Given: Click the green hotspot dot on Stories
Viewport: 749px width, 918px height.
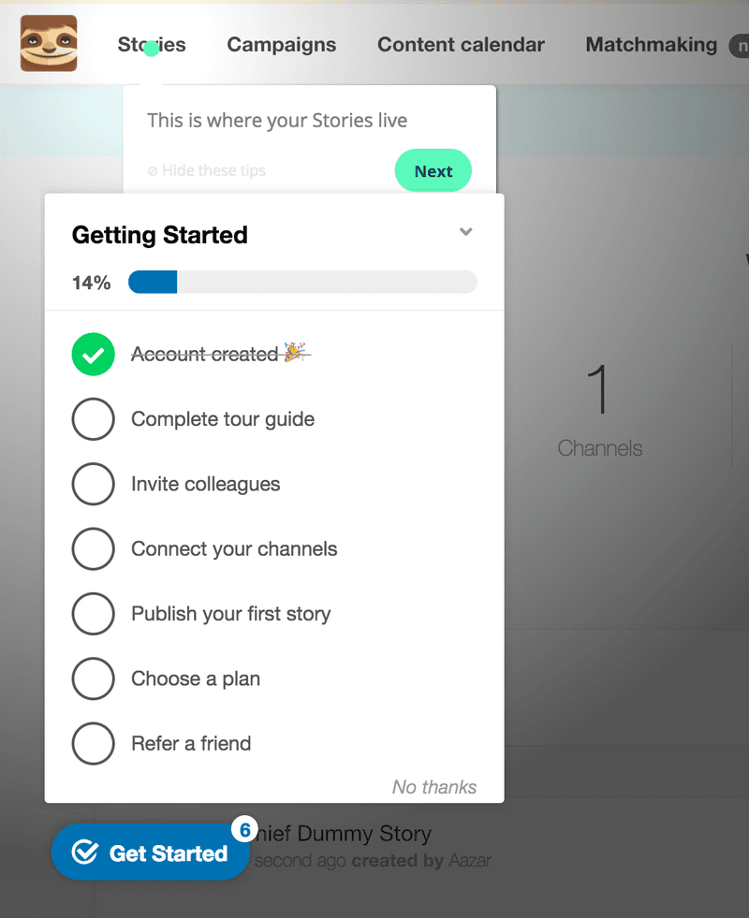Looking at the screenshot, I should point(151,48).
